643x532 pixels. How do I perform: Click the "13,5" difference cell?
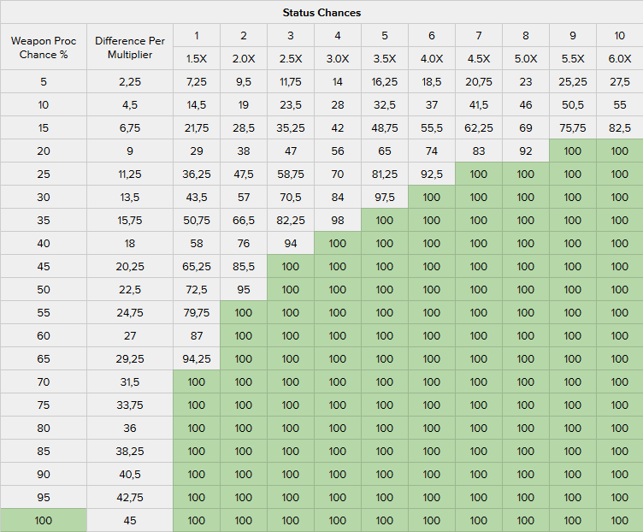[130, 198]
